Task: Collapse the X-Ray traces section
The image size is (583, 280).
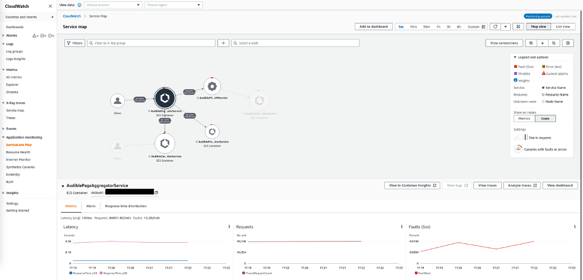Action: click(x=4, y=103)
